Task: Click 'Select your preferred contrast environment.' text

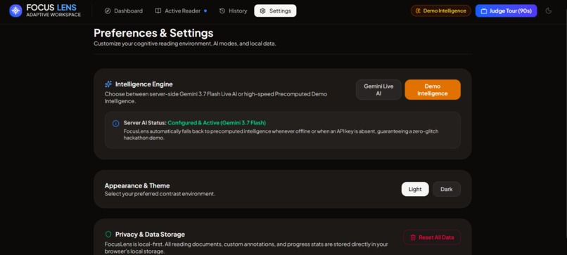Action: pyautogui.click(x=160, y=194)
